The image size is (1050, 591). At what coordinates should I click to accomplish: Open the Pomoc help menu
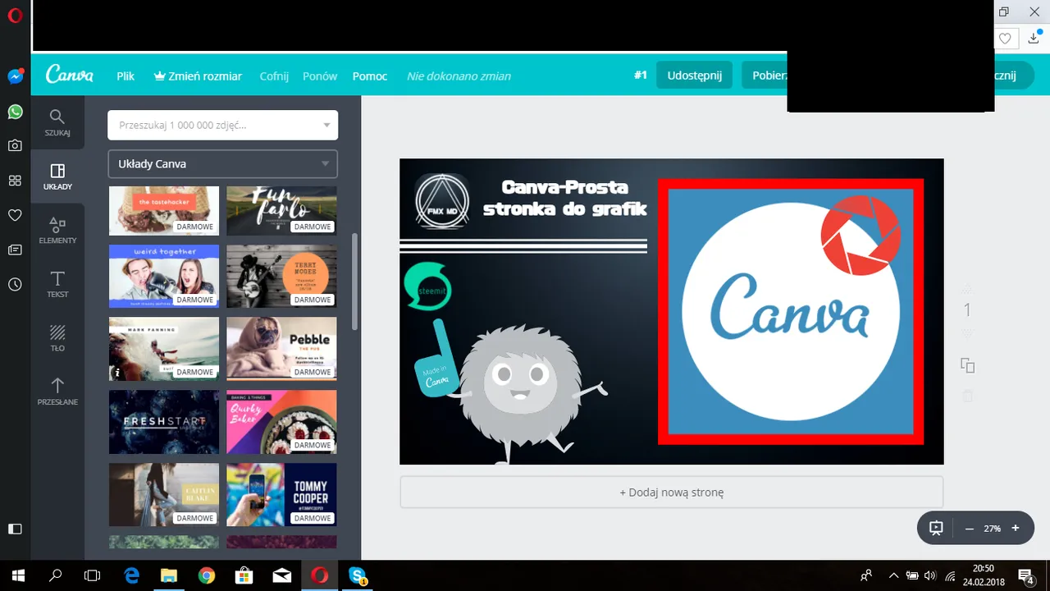point(370,76)
